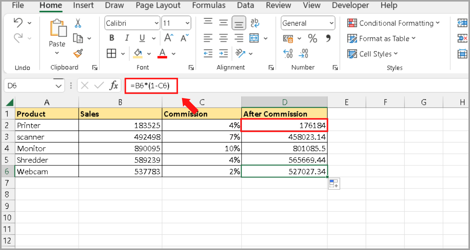Select the Wrap Text alignment icon
Screen dimensions: 470x250
pyautogui.click(x=254, y=22)
